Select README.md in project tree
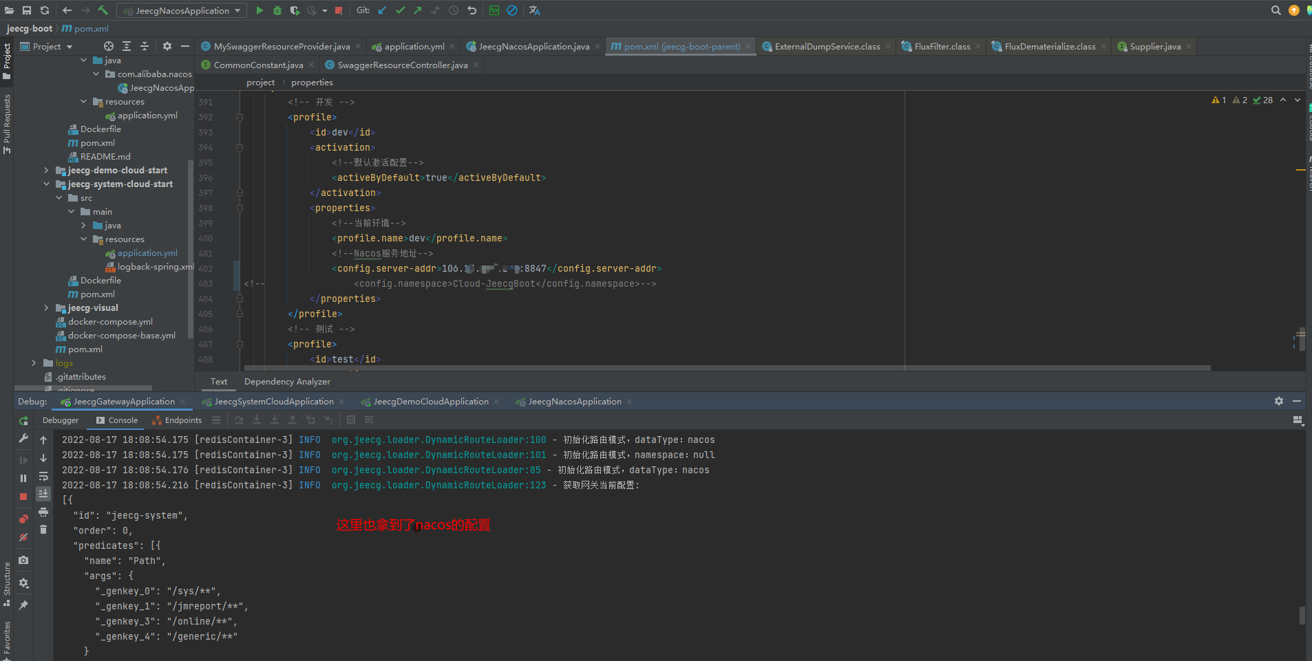 (x=105, y=157)
